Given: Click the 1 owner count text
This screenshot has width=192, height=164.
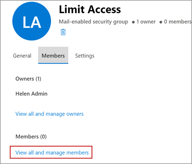Looking at the screenshot, I should pyautogui.click(x=146, y=22).
